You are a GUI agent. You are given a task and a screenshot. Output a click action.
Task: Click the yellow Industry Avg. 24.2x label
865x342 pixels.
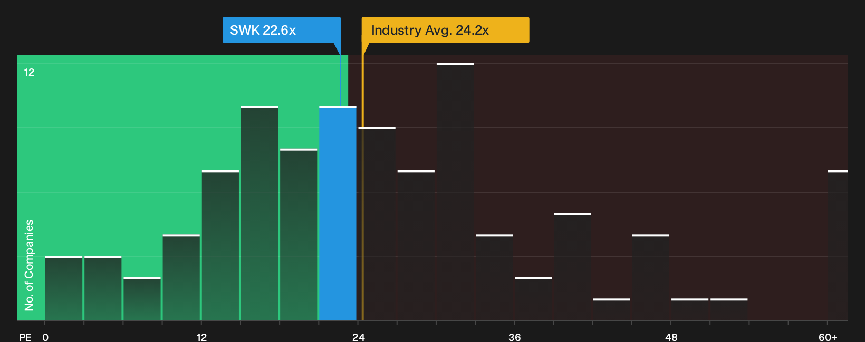(445, 30)
